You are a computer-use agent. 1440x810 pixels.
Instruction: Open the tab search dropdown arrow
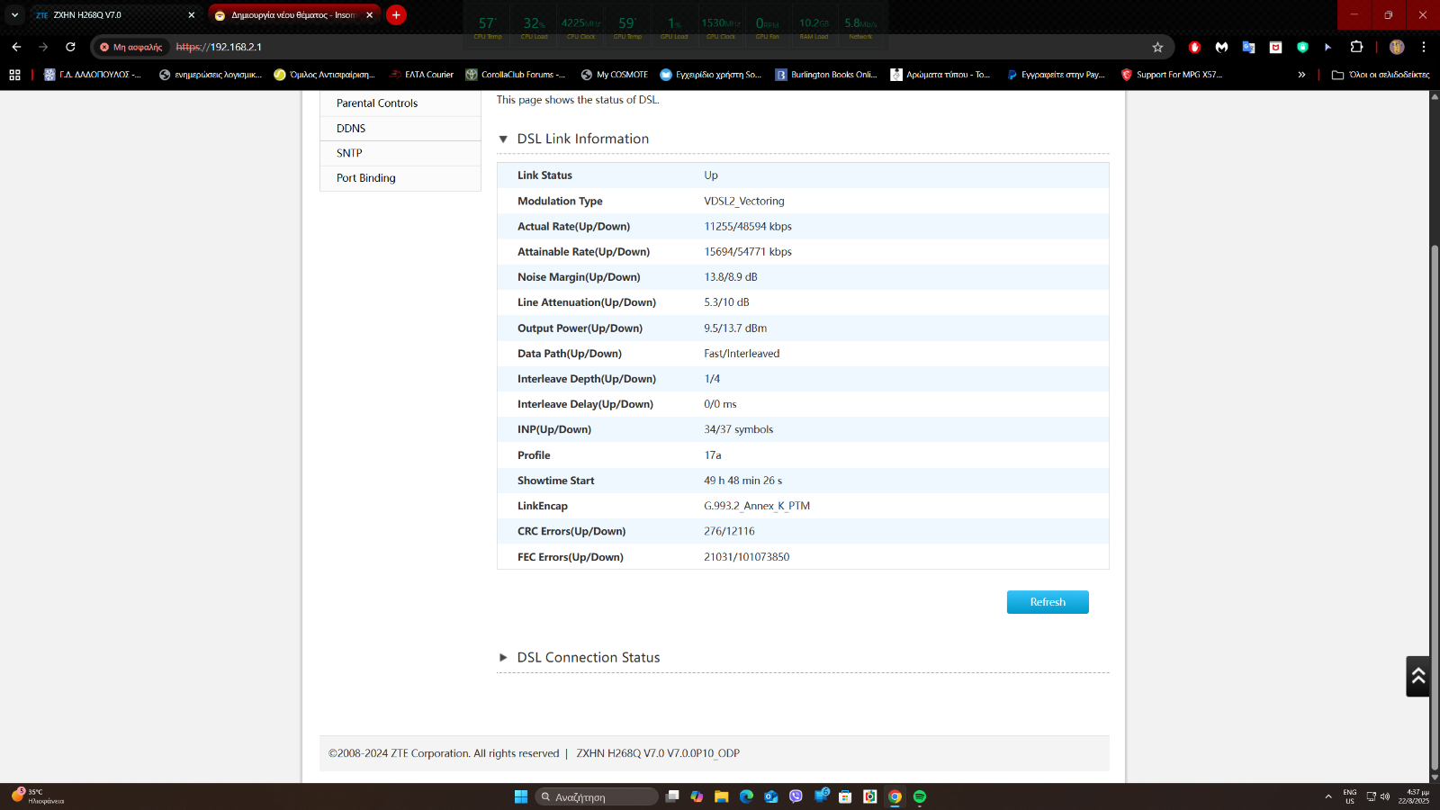[14, 15]
